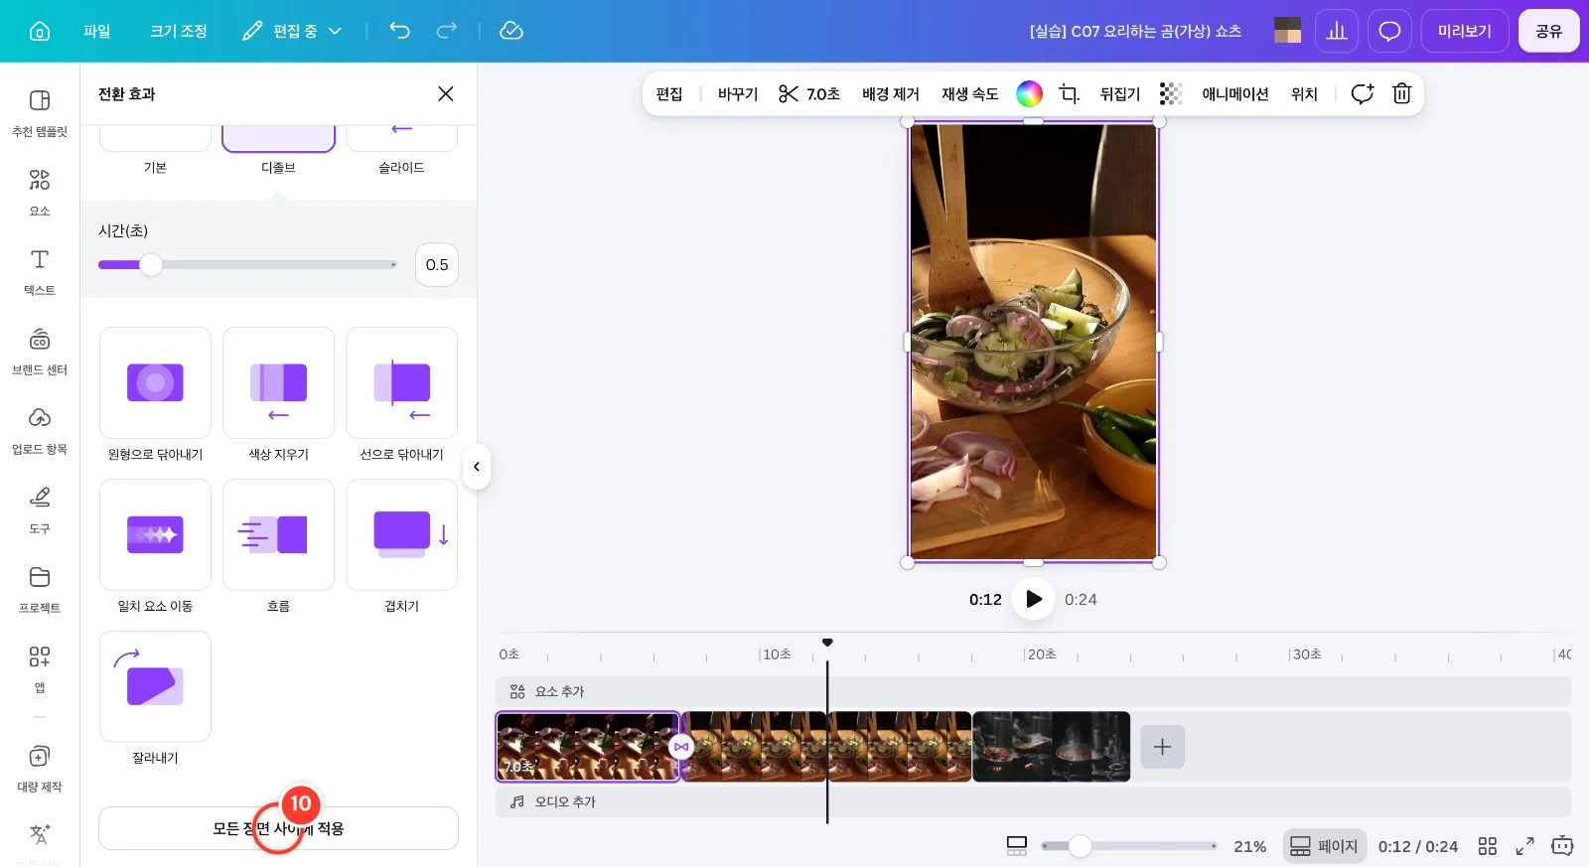Viewport: 1589px width, 867px height.
Task: Expand the 편집 중 mode dropdown
Action: click(292, 31)
